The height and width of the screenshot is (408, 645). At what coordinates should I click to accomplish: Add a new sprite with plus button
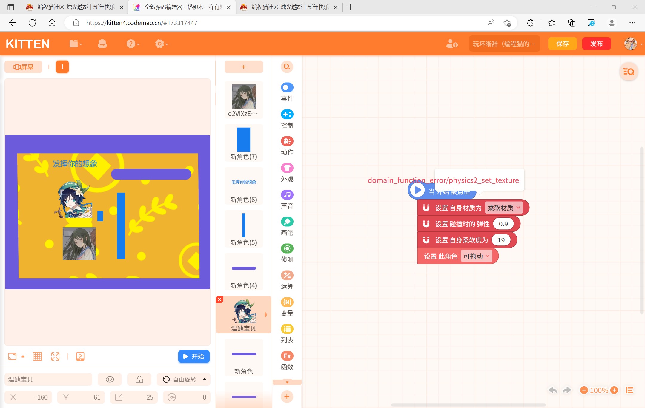tap(244, 67)
